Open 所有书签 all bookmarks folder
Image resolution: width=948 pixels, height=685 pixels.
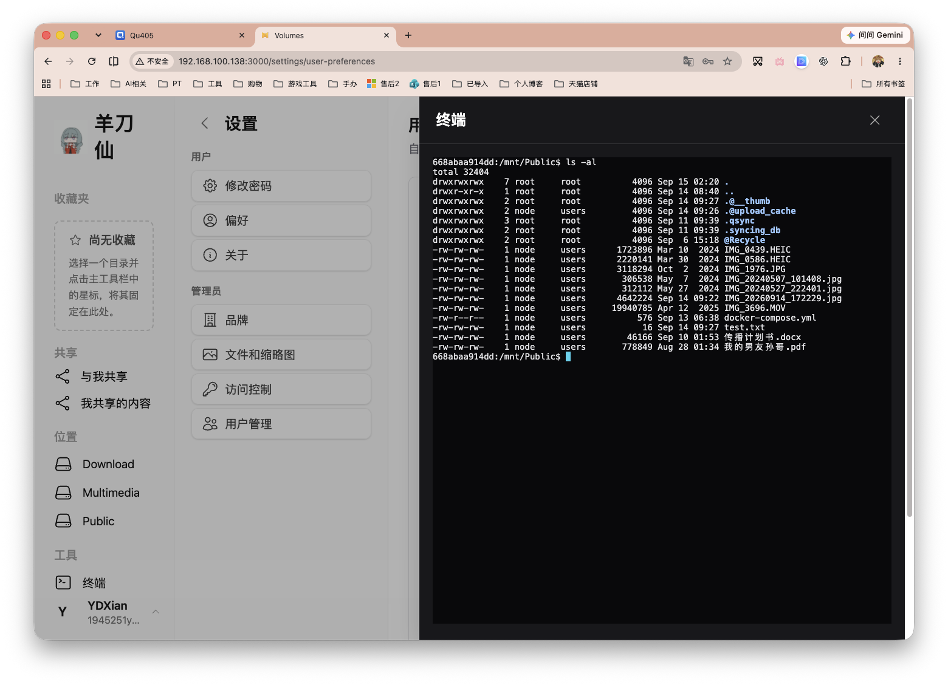[884, 84]
